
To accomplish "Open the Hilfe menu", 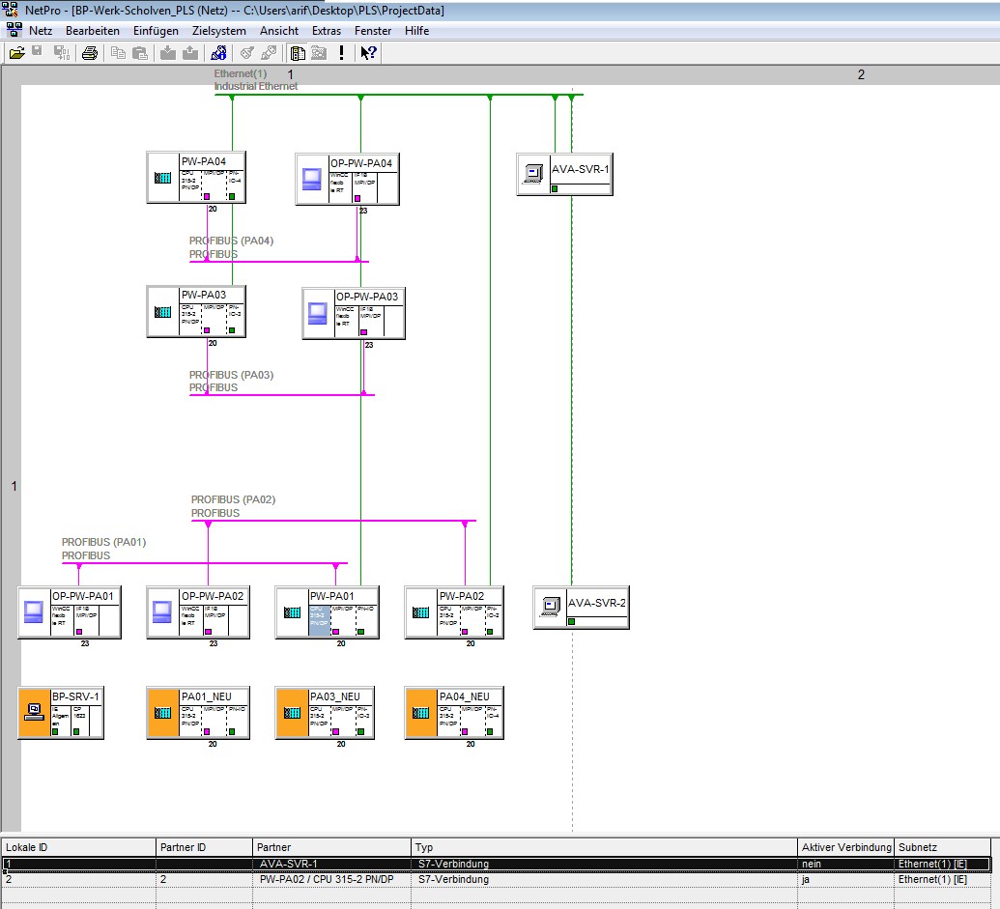I will (x=416, y=31).
